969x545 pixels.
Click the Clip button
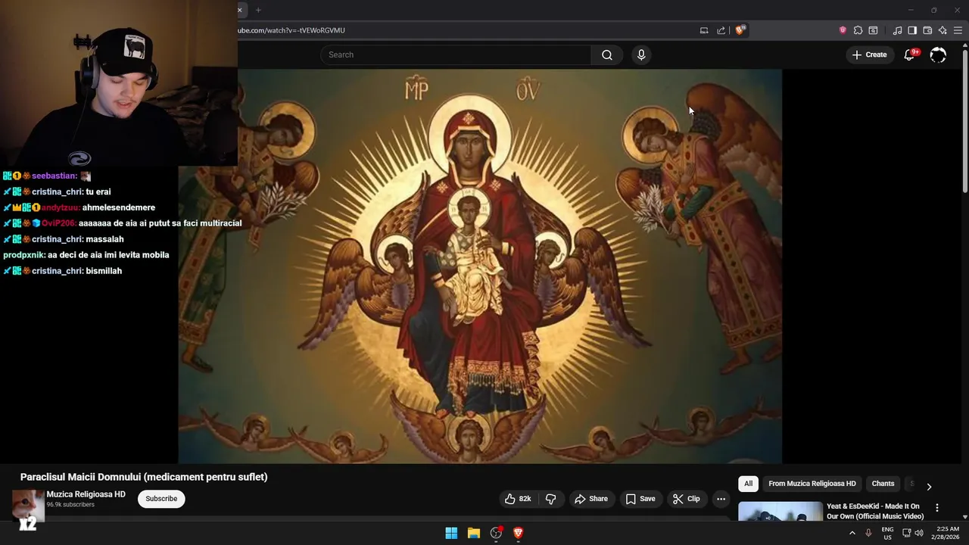(686, 499)
